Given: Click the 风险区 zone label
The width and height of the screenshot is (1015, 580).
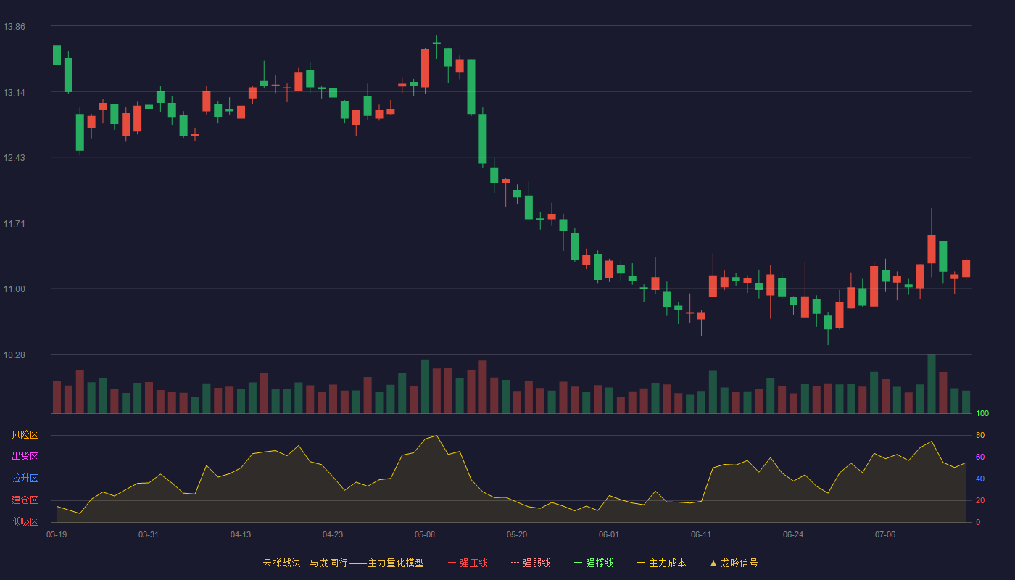Looking at the screenshot, I should [25, 435].
